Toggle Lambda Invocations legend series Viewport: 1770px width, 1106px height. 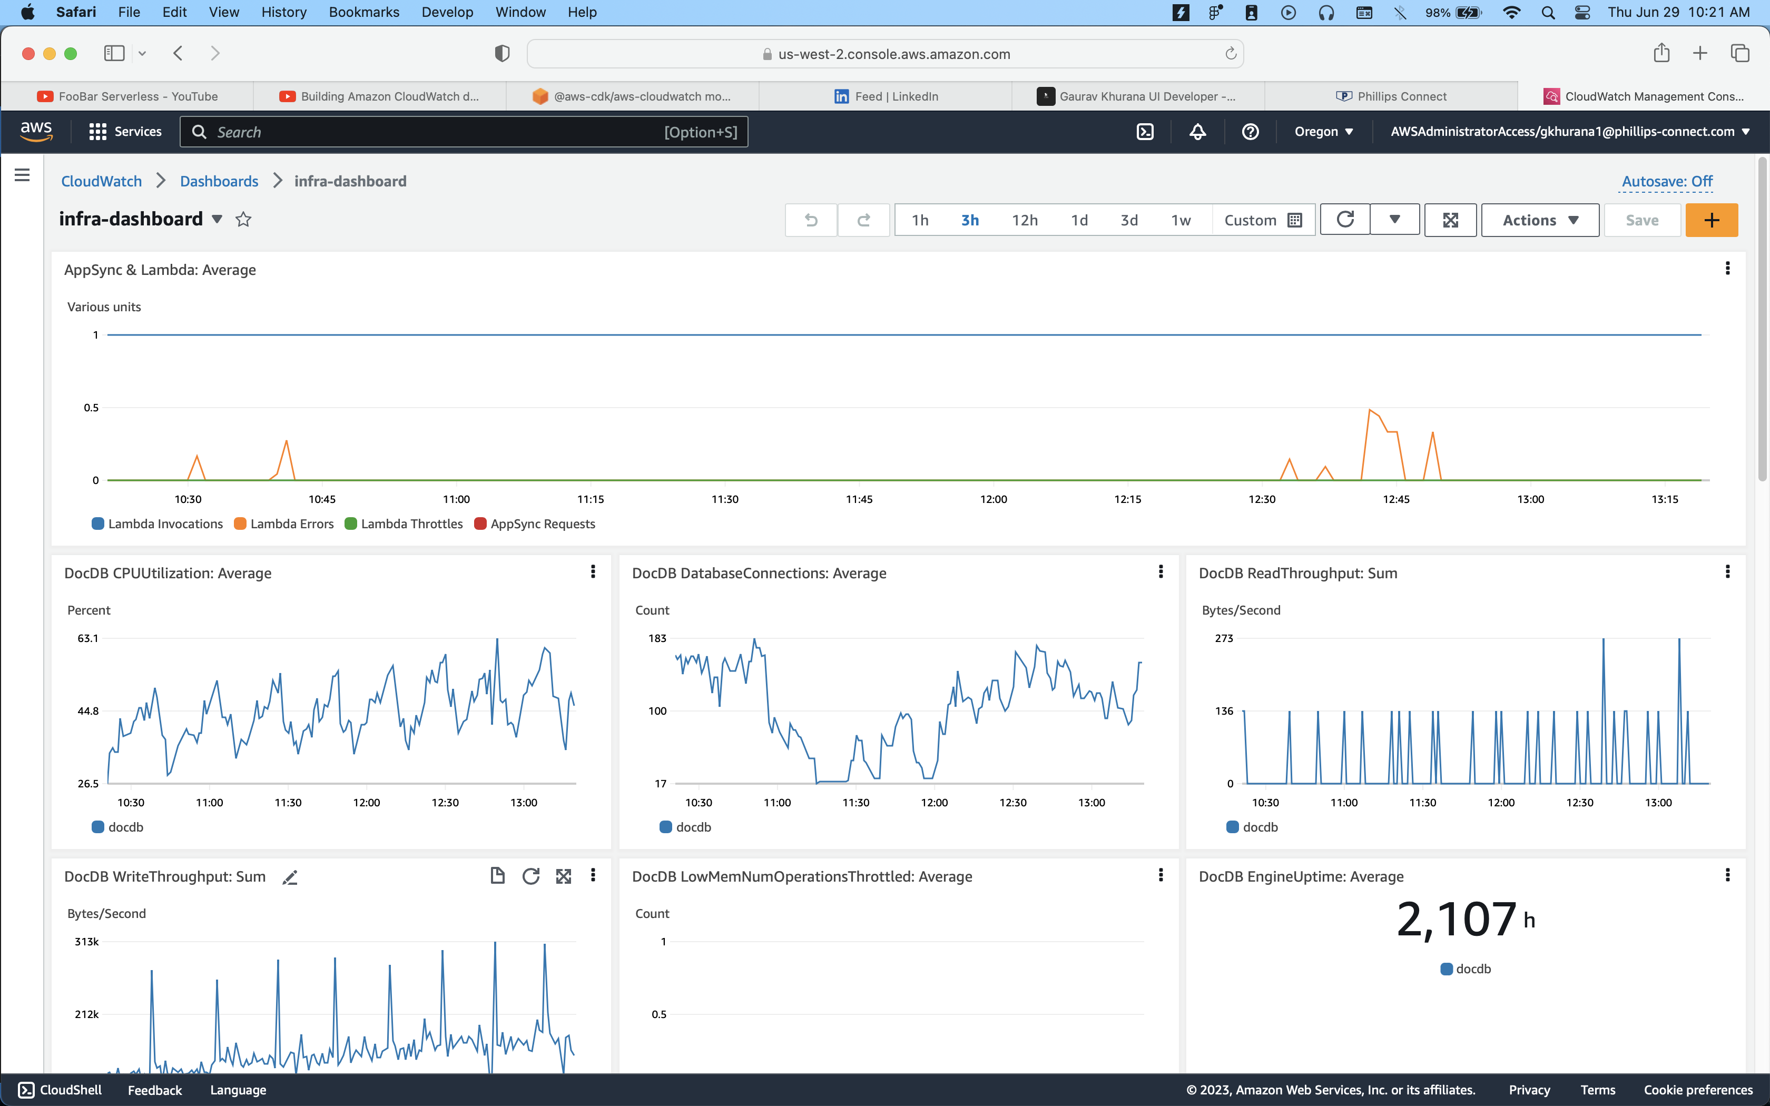pyautogui.click(x=158, y=524)
